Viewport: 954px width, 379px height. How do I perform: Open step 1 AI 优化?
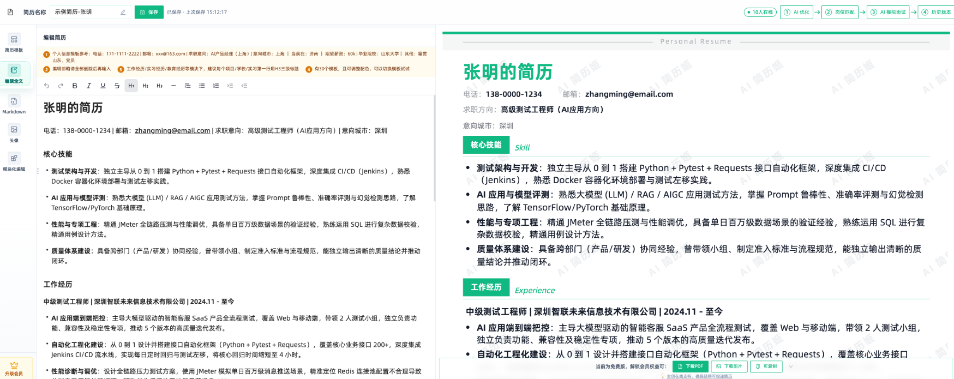[796, 12]
